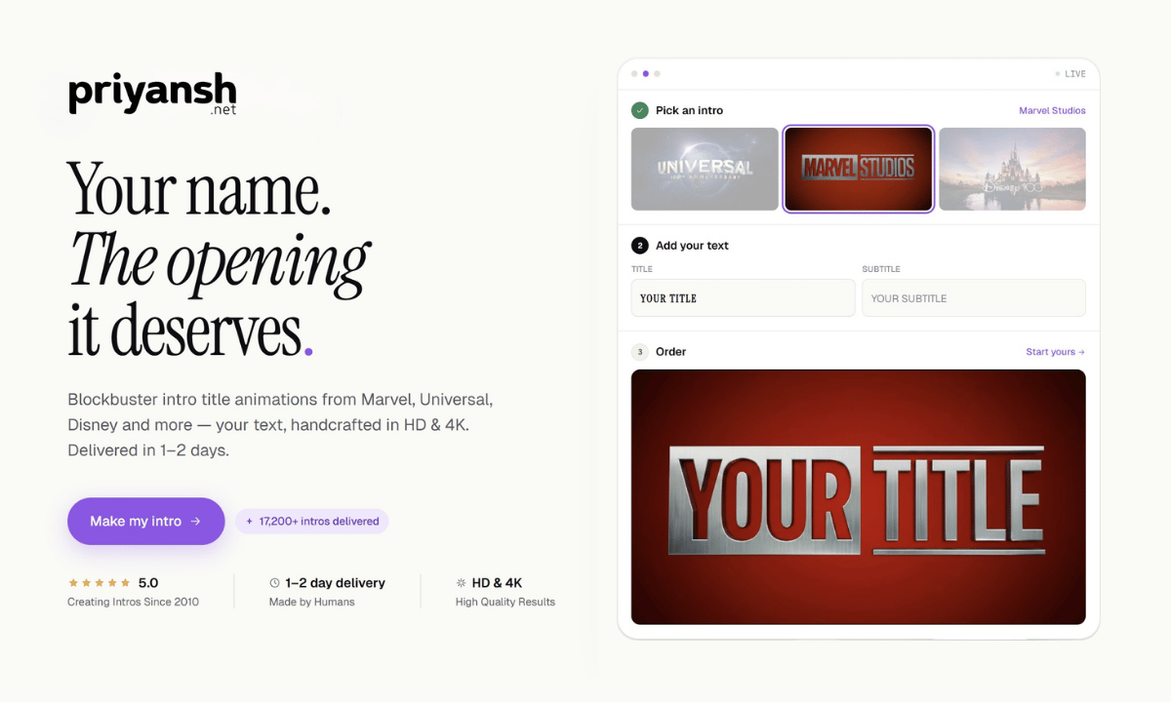
Task: Click the 'Made by Humans' text
Action: [312, 603]
